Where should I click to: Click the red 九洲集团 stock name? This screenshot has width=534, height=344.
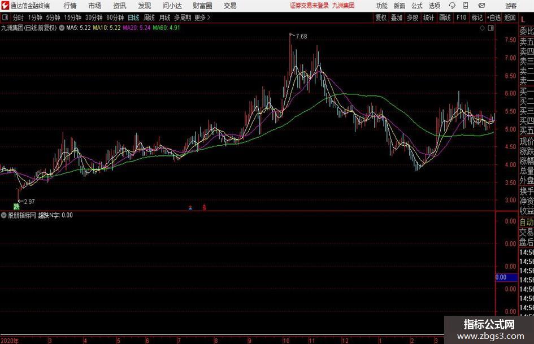tap(344, 6)
